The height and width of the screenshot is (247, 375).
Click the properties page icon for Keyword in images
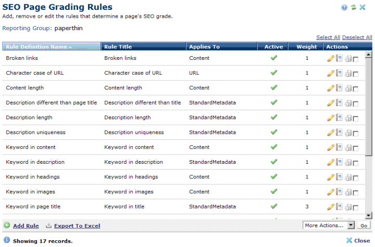coord(339,192)
